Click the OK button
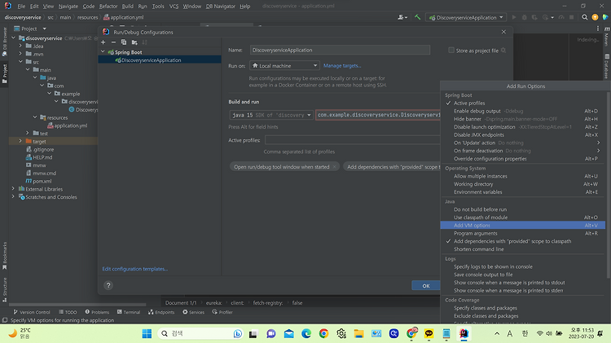The width and height of the screenshot is (611, 343). [426, 286]
